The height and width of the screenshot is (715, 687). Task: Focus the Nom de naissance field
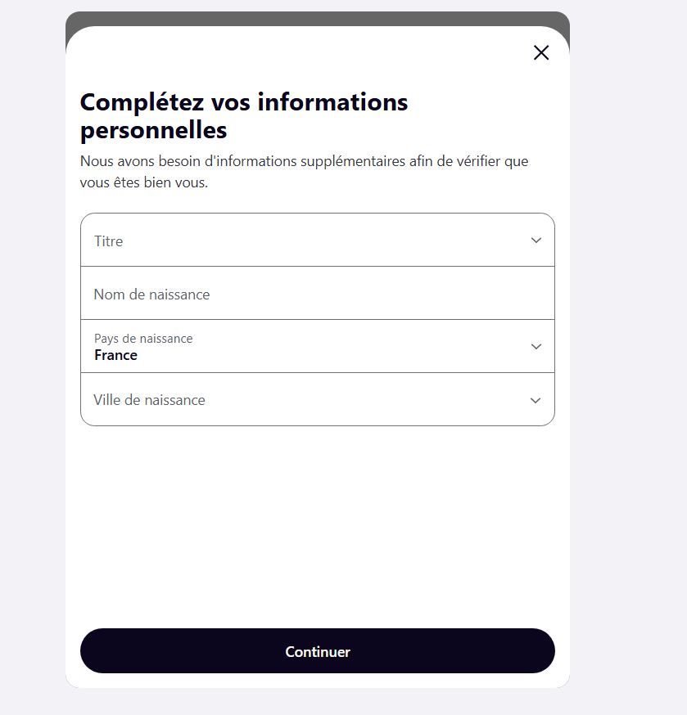point(317,293)
